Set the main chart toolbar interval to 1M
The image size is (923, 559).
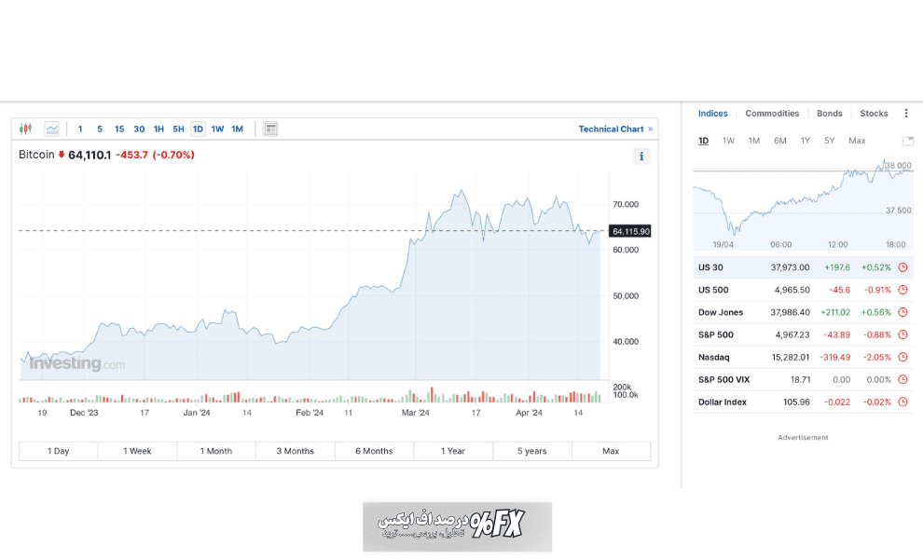point(237,129)
